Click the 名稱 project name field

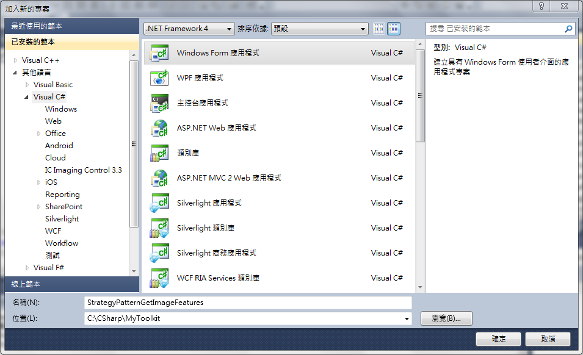coord(248,303)
